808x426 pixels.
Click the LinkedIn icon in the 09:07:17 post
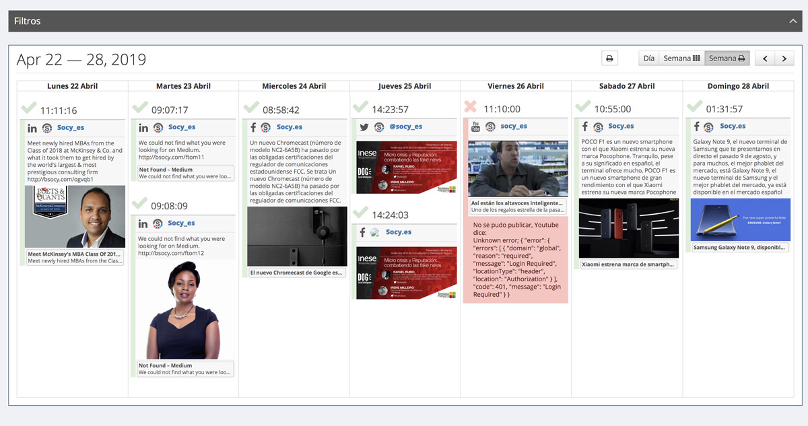pyautogui.click(x=143, y=128)
